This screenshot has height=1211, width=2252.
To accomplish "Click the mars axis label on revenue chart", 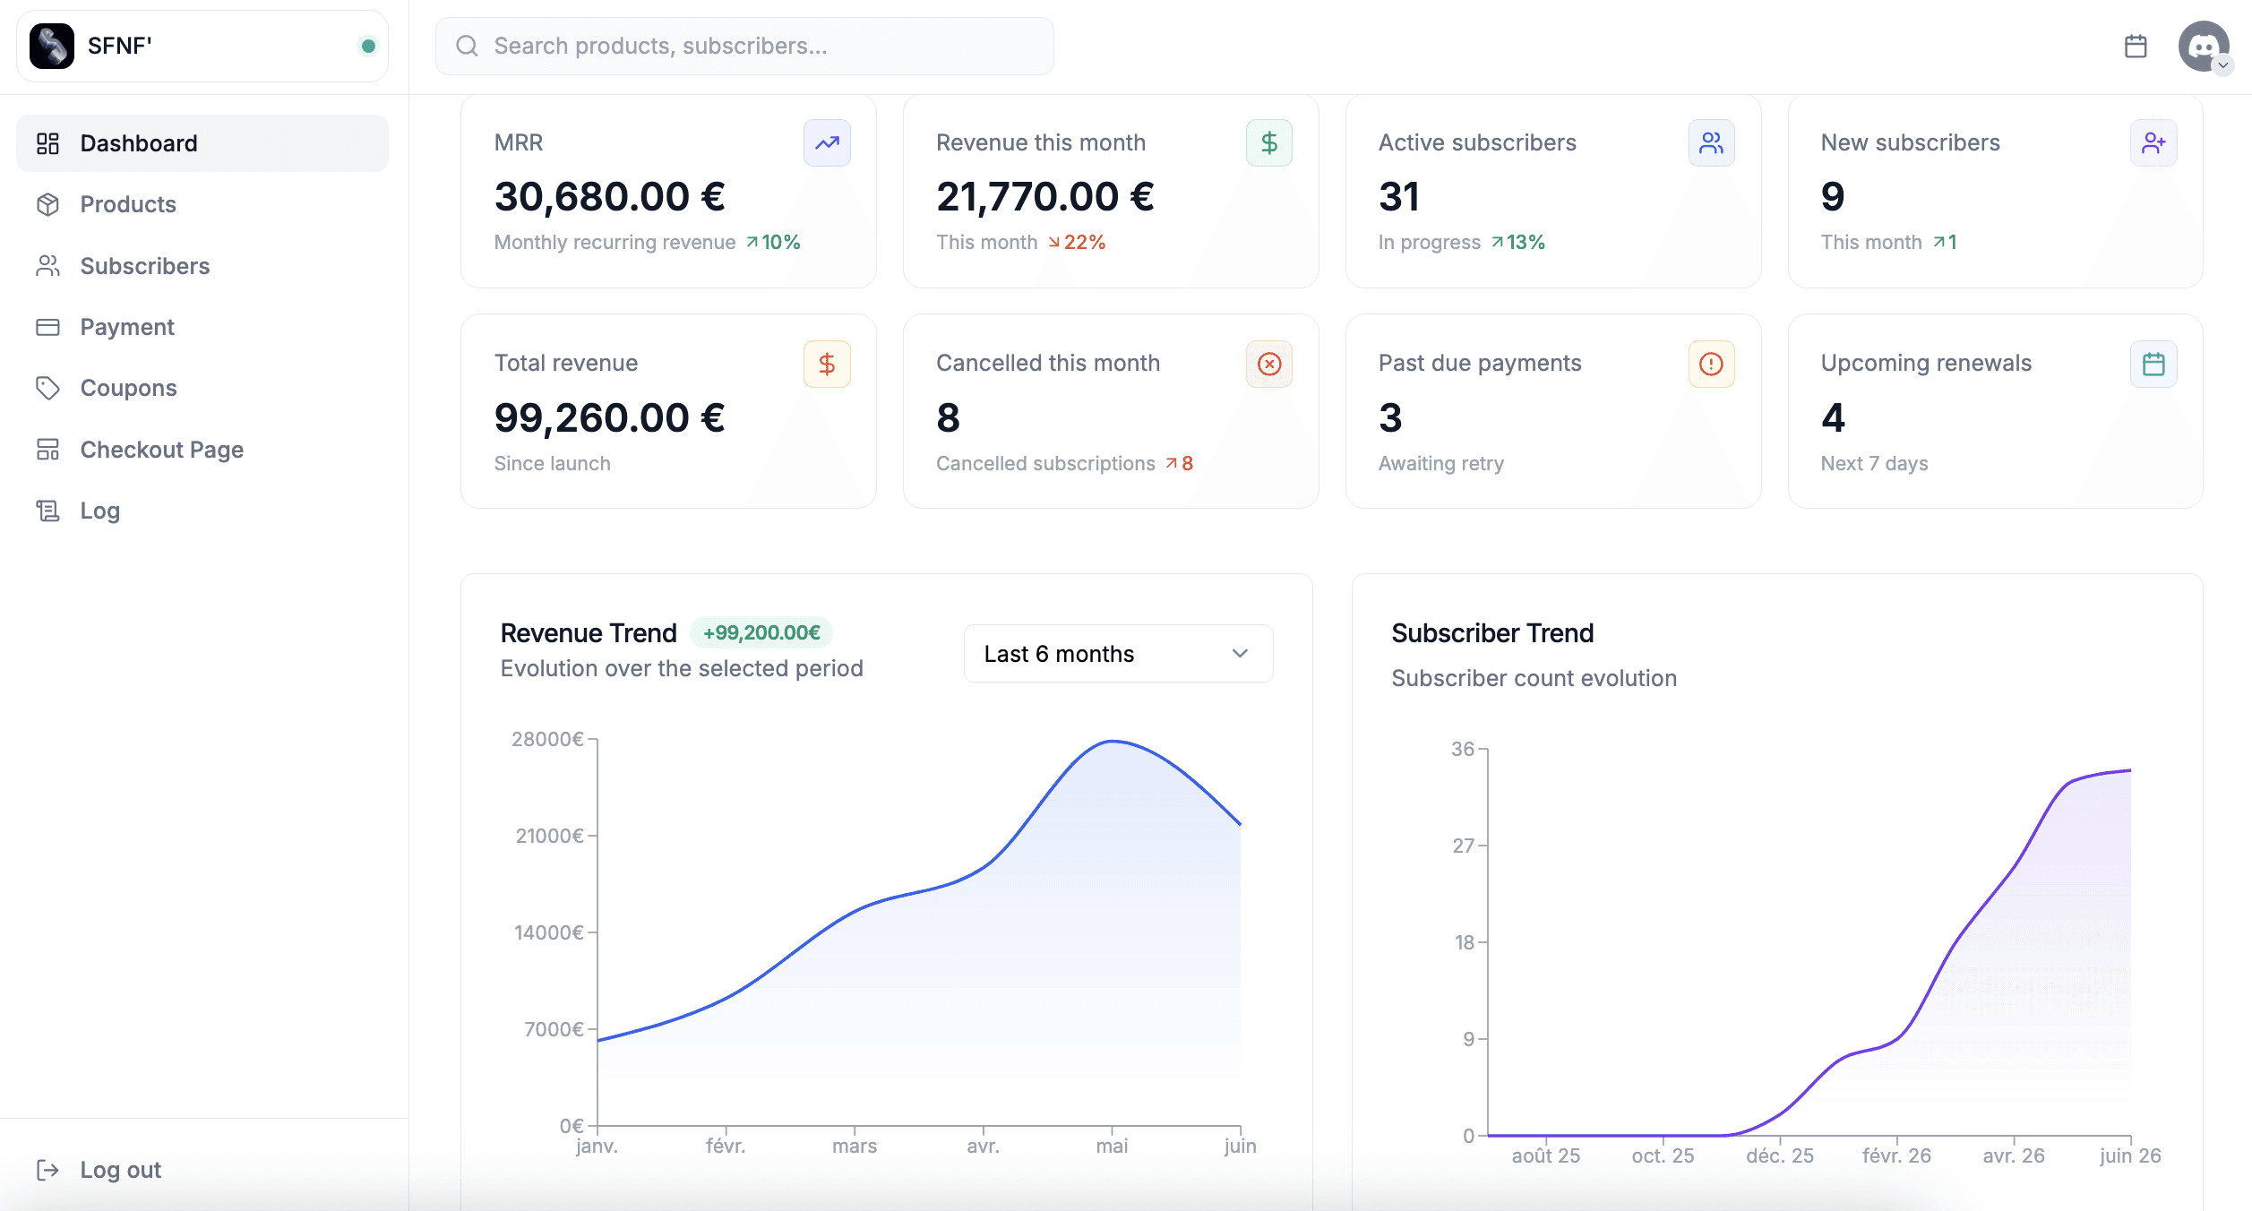I will tap(855, 1146).
